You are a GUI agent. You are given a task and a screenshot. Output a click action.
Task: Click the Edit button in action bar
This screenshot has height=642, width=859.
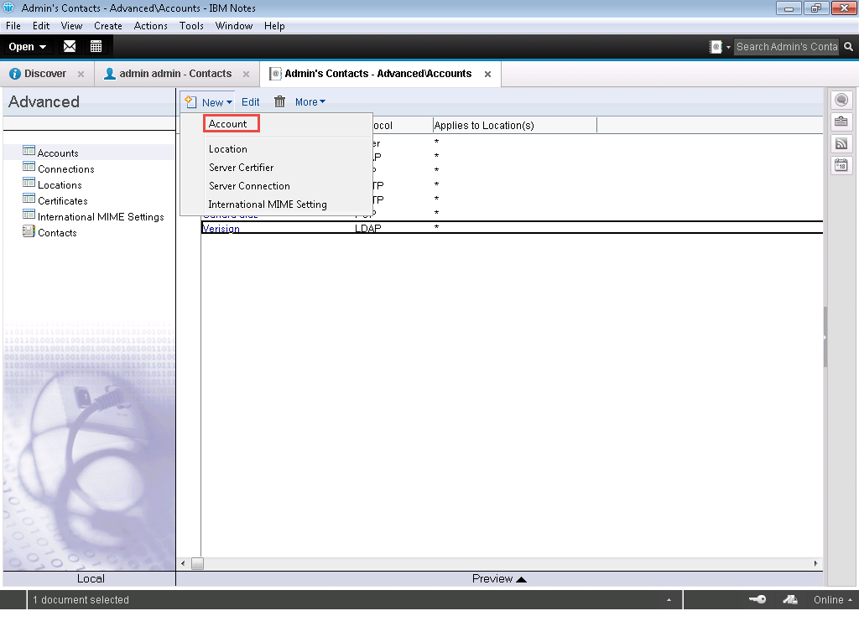[251, 102]
